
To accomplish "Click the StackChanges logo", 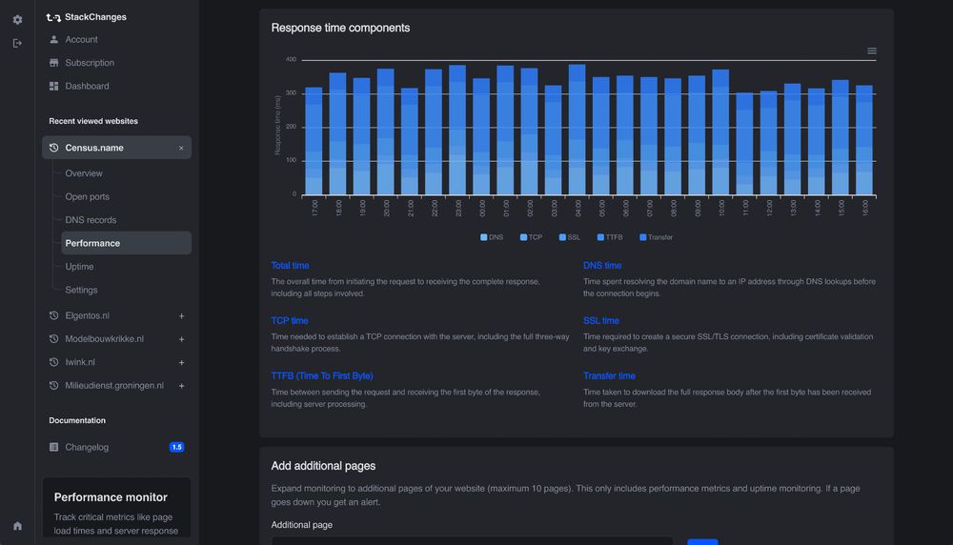I will 87,17.
